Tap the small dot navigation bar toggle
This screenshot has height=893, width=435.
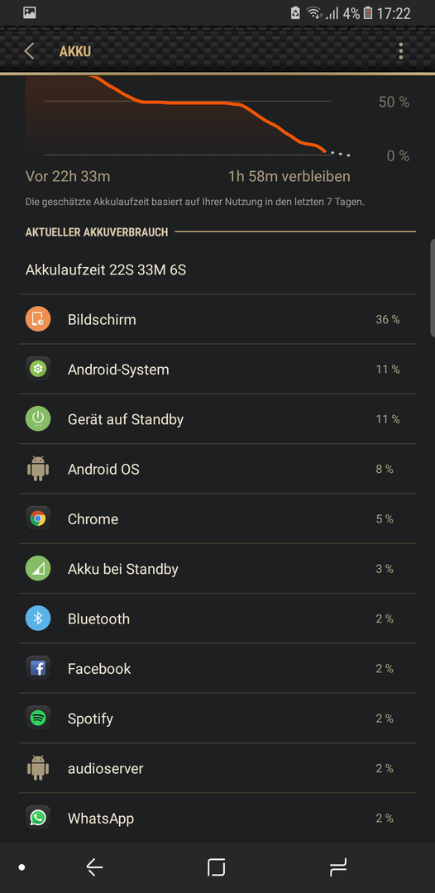tap(22, 867)
